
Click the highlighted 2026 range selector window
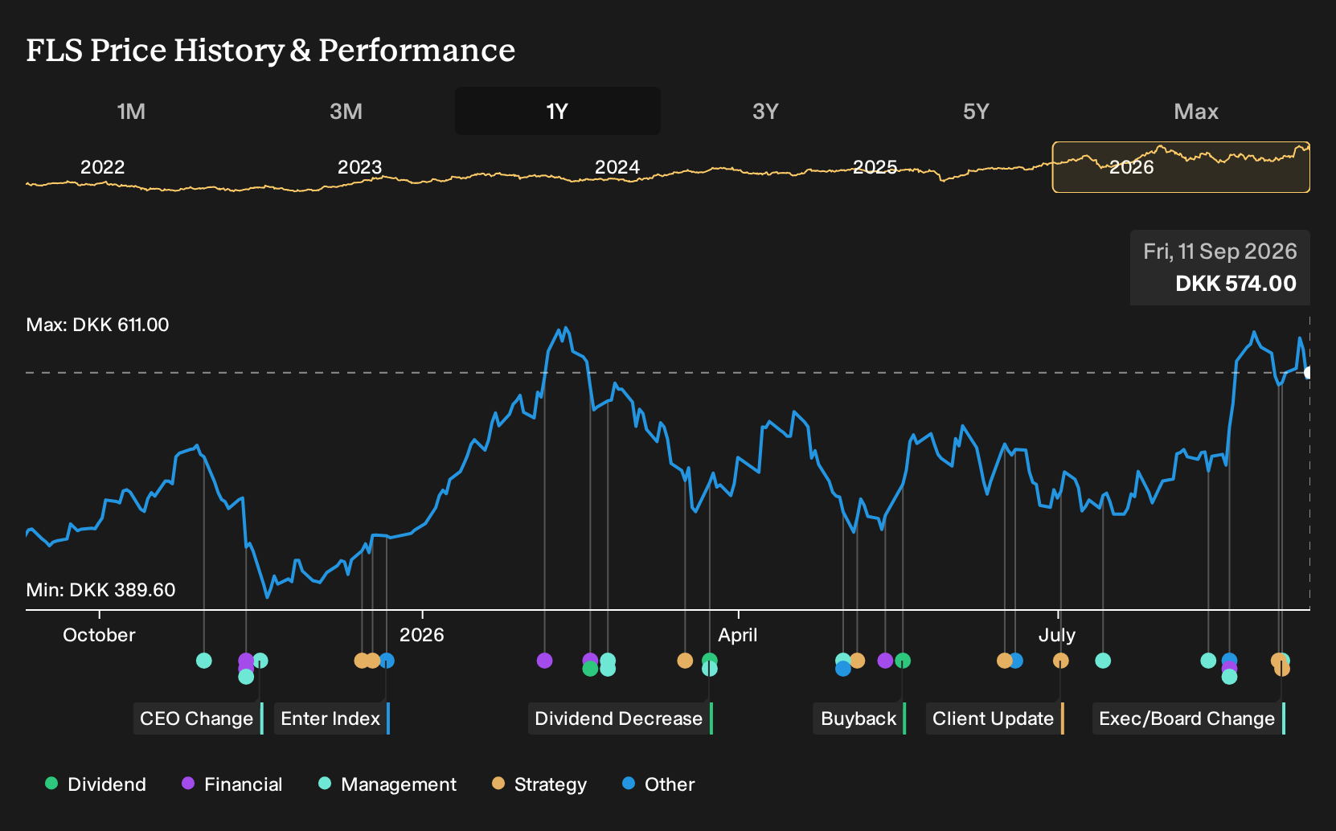tap(1181, 167)
